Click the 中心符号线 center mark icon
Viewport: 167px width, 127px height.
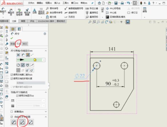(x=107, y=8)
